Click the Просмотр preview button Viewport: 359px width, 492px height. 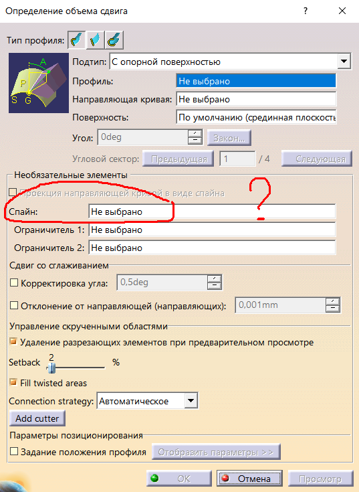pos(320,479)
